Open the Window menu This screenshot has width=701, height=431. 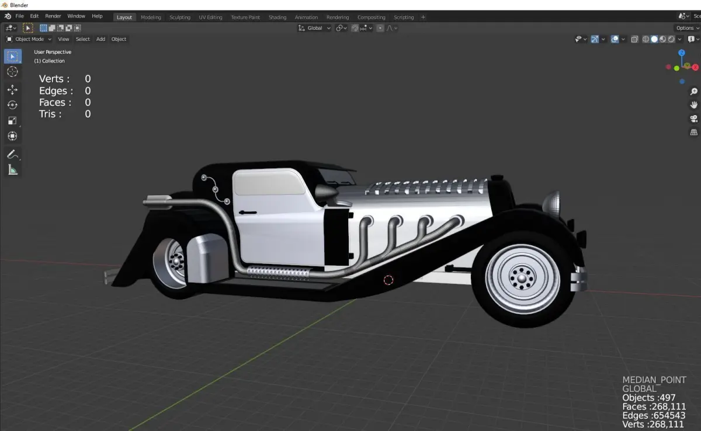click(x=76, y=16)
